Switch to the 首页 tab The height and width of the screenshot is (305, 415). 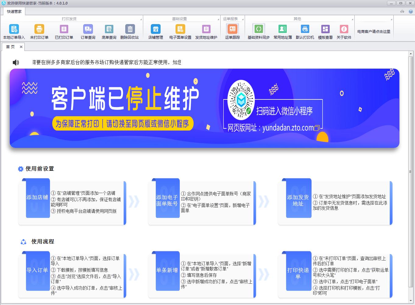coord(10,46)
